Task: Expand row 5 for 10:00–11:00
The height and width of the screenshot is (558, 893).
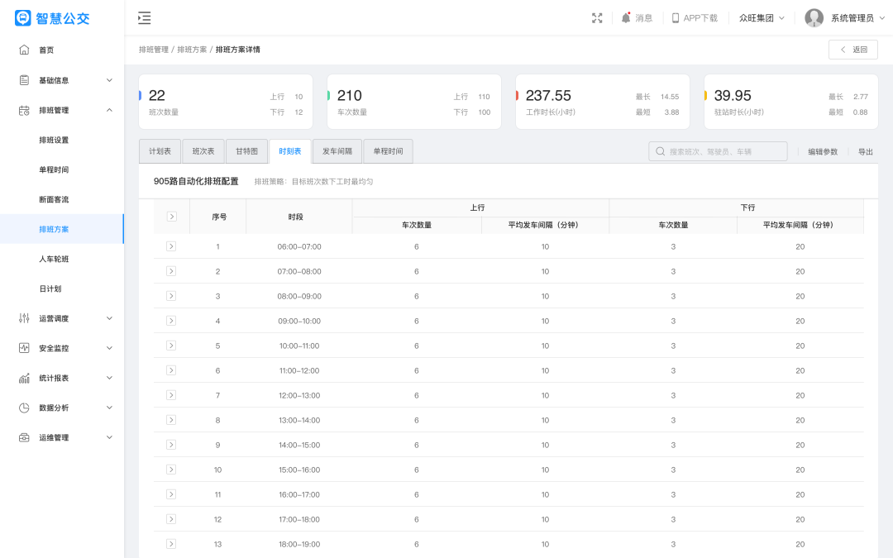Action: [x=171, y=346]
